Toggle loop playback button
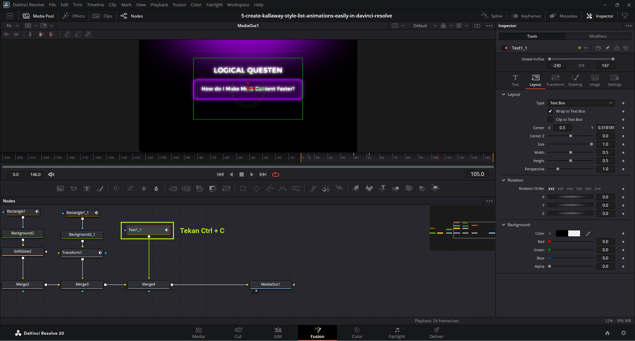The width and height of the screenshot is (635, 341). 275,174
